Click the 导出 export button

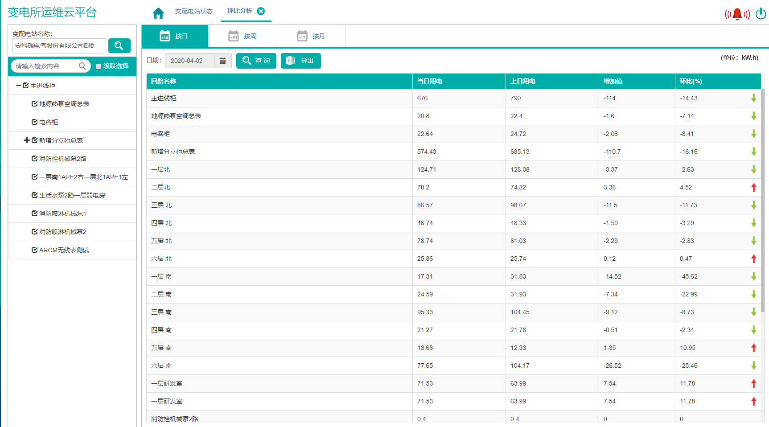coord(301,61)
